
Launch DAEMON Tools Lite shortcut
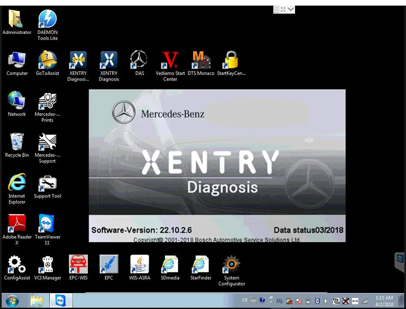click(x=48, y=25)
